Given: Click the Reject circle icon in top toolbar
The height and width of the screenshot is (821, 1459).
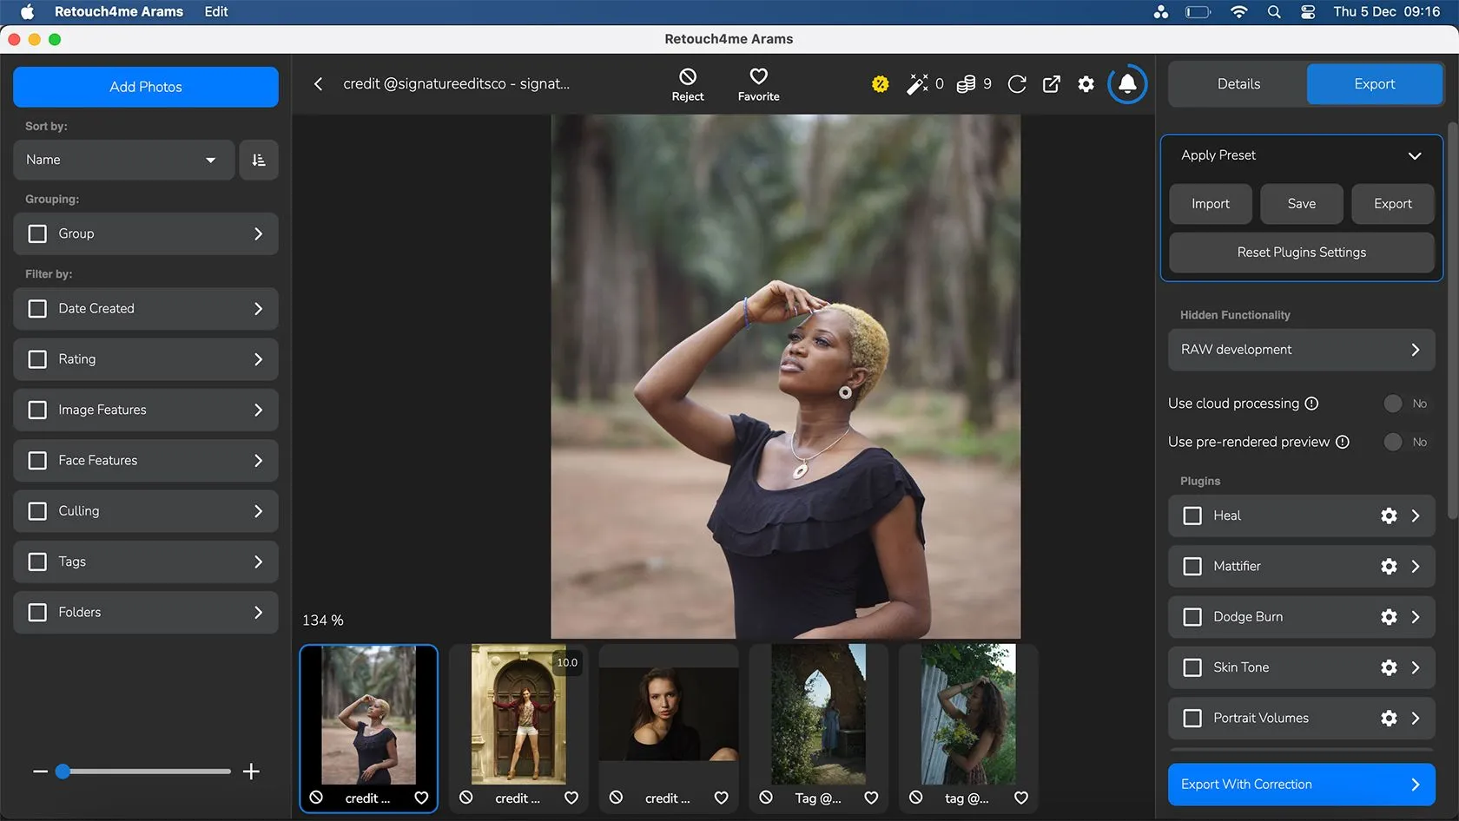Looking at the screenshot, I should coord(688,76).
